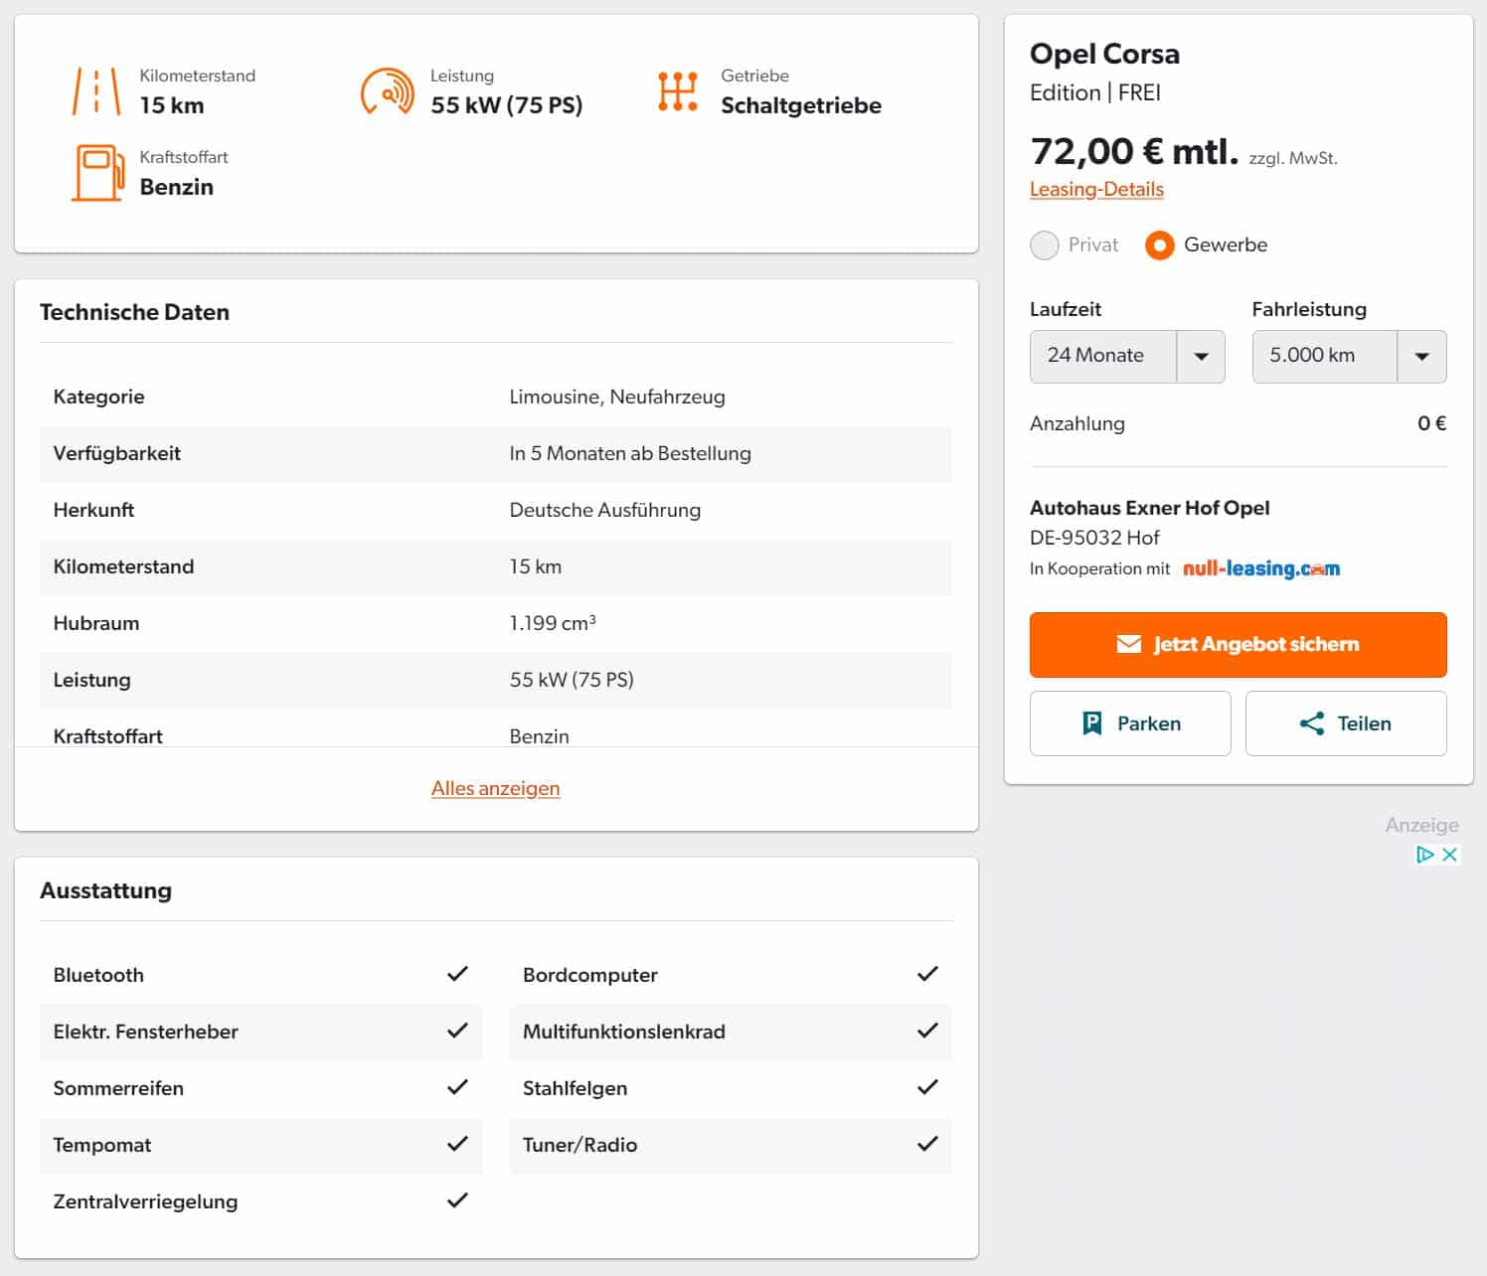Screen dimensions: 1487x1276
Task: Click the Stahlfelgen checkmark
Action: point(927,1087)
